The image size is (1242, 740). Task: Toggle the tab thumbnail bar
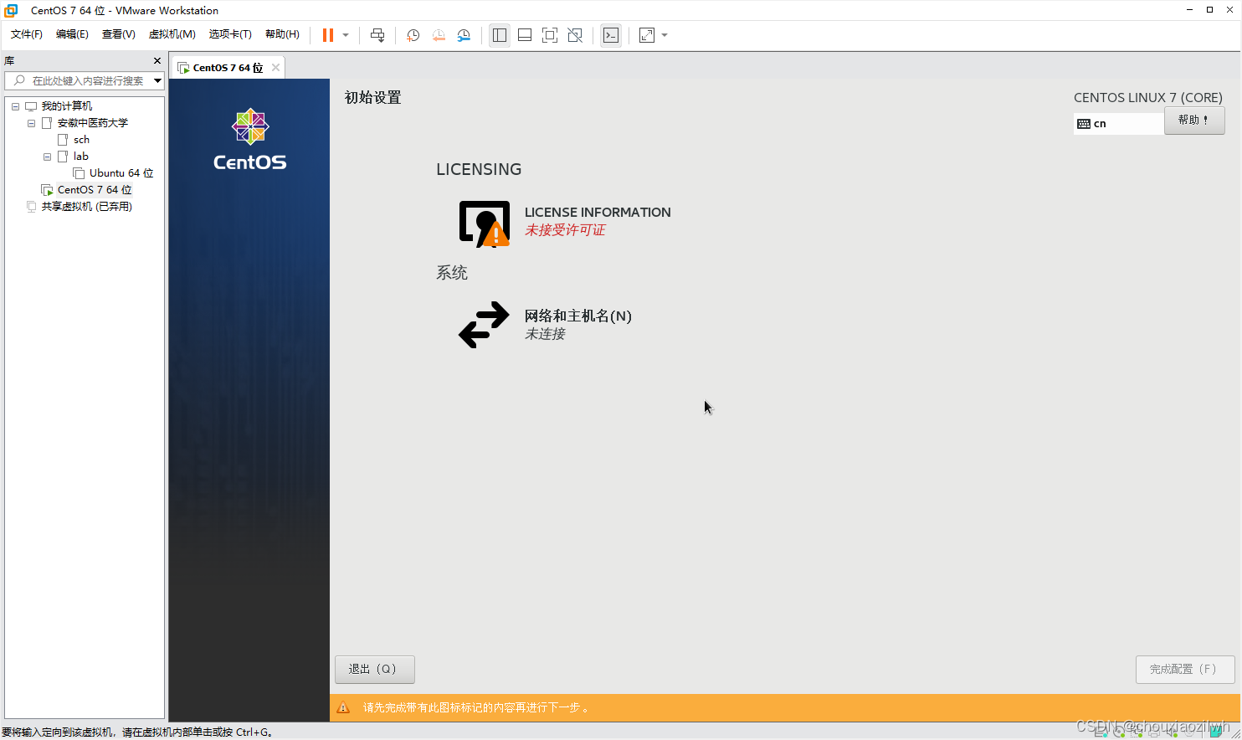click(524, 35)
